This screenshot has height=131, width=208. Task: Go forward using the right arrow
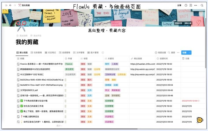coord(15,5)
